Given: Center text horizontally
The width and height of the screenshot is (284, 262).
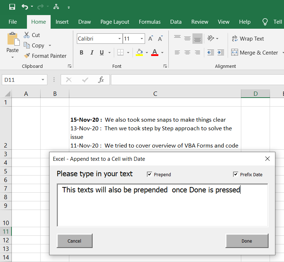Looking at the screenshot, I should 187,53.
